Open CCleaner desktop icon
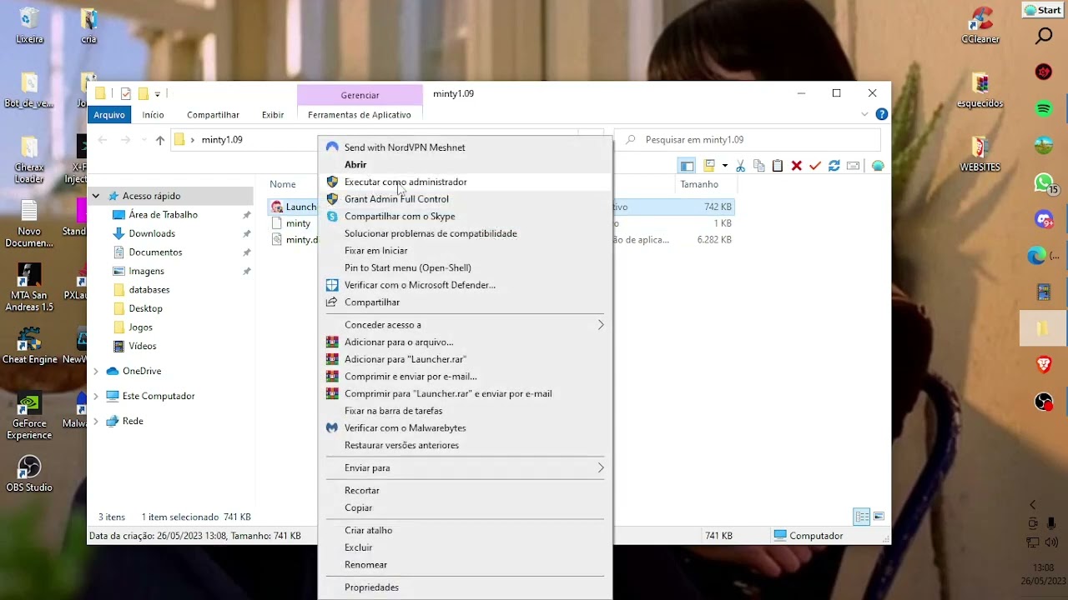This screenshot has height=600, width=1068. click(x=980, y=25)
